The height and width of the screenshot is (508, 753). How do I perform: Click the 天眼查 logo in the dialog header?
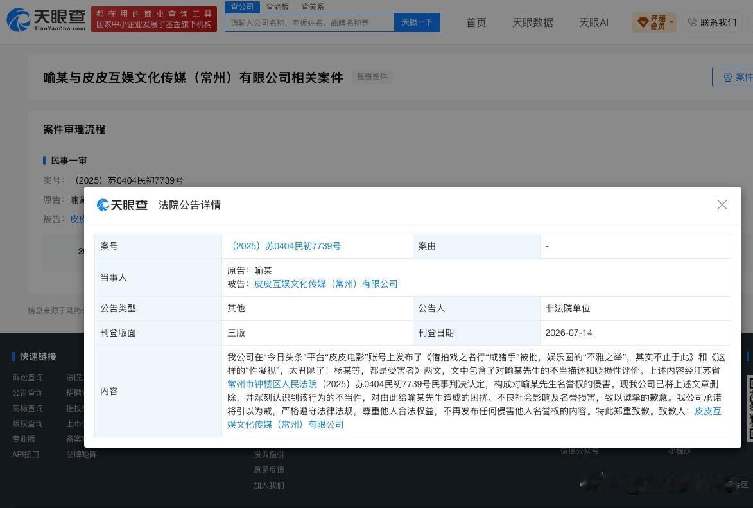[122, 206]
